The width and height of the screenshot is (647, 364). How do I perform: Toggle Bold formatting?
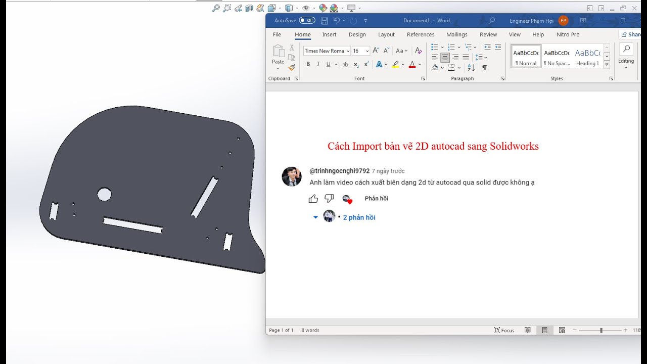[x=308, y=64]
